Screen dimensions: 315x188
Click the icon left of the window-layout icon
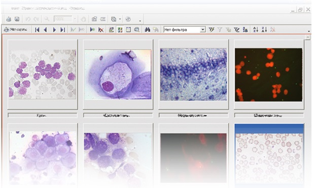pyautogui.click(x=102, y=19)
